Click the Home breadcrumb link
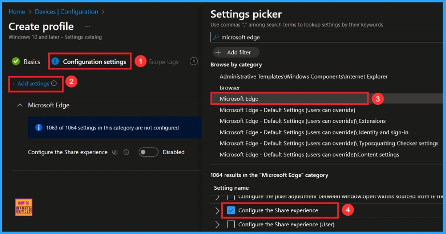Image resolution: width=446 pixels, height=234 pixels. 17,12
